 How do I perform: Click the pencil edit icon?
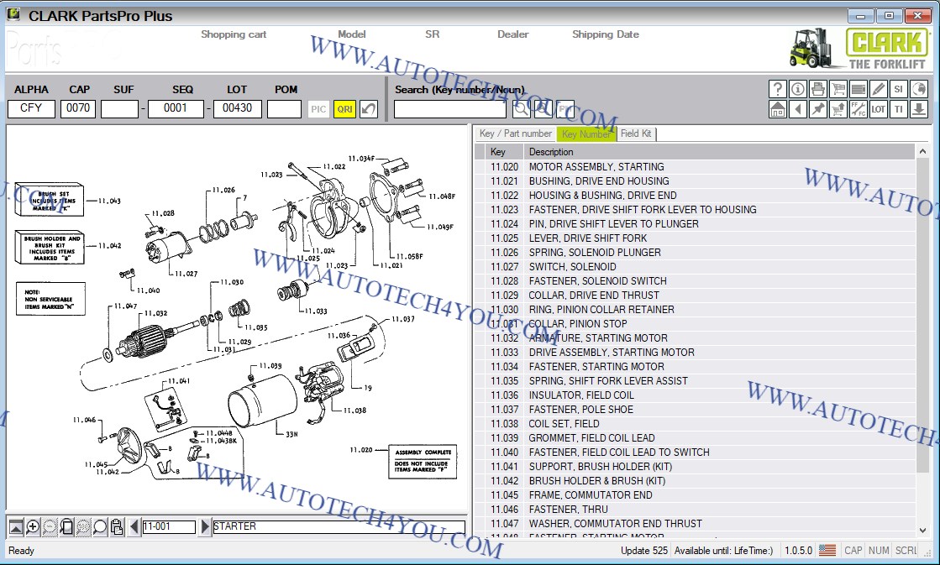click(x=879, y=89)
